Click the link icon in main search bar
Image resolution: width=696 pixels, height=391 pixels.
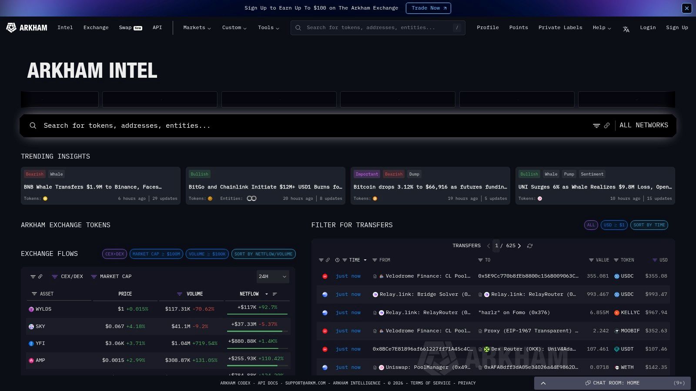pos(607,126)
